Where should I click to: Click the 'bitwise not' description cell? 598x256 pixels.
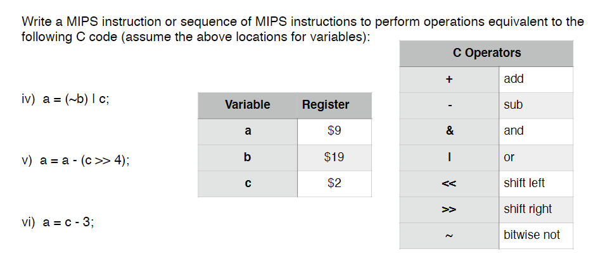click(536, 236)
